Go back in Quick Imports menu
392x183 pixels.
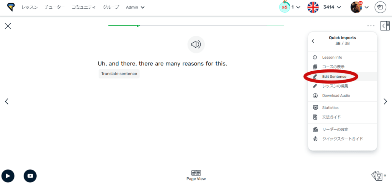[x=313, y=41]
